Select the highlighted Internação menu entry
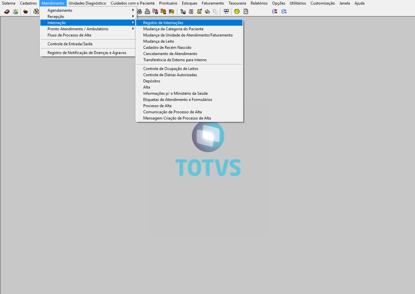Screen dimensions: 415x294 pos(88,23)
